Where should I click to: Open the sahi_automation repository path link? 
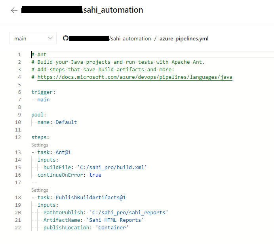(x=131, y=38)
